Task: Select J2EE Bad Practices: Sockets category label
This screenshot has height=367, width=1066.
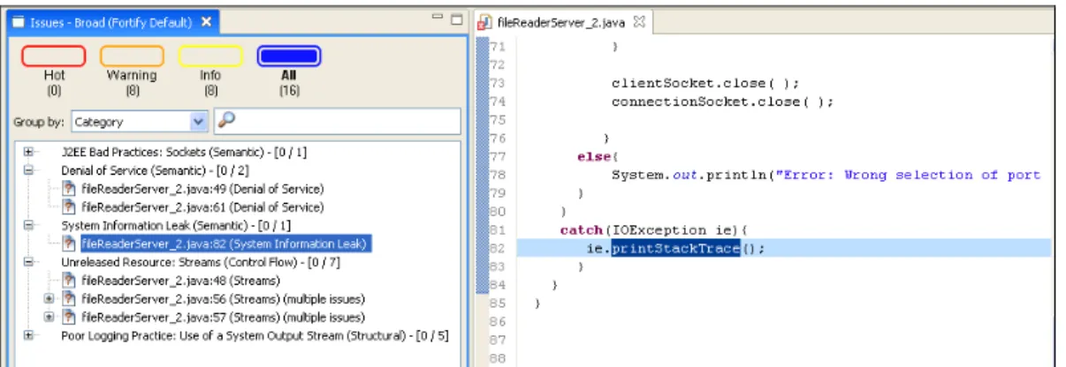Action: tap(184, 153)
